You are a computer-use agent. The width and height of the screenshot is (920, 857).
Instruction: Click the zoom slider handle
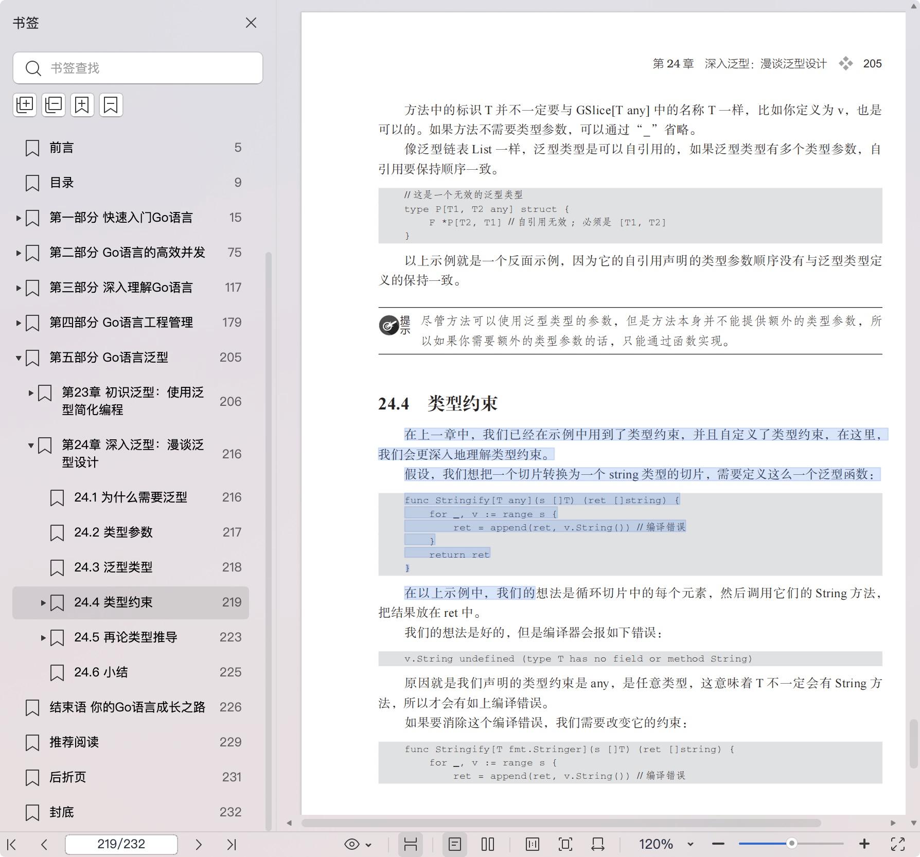(x=792, y=844)
